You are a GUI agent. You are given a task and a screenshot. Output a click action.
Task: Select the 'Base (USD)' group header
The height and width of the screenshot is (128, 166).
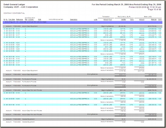click(148, 16)
